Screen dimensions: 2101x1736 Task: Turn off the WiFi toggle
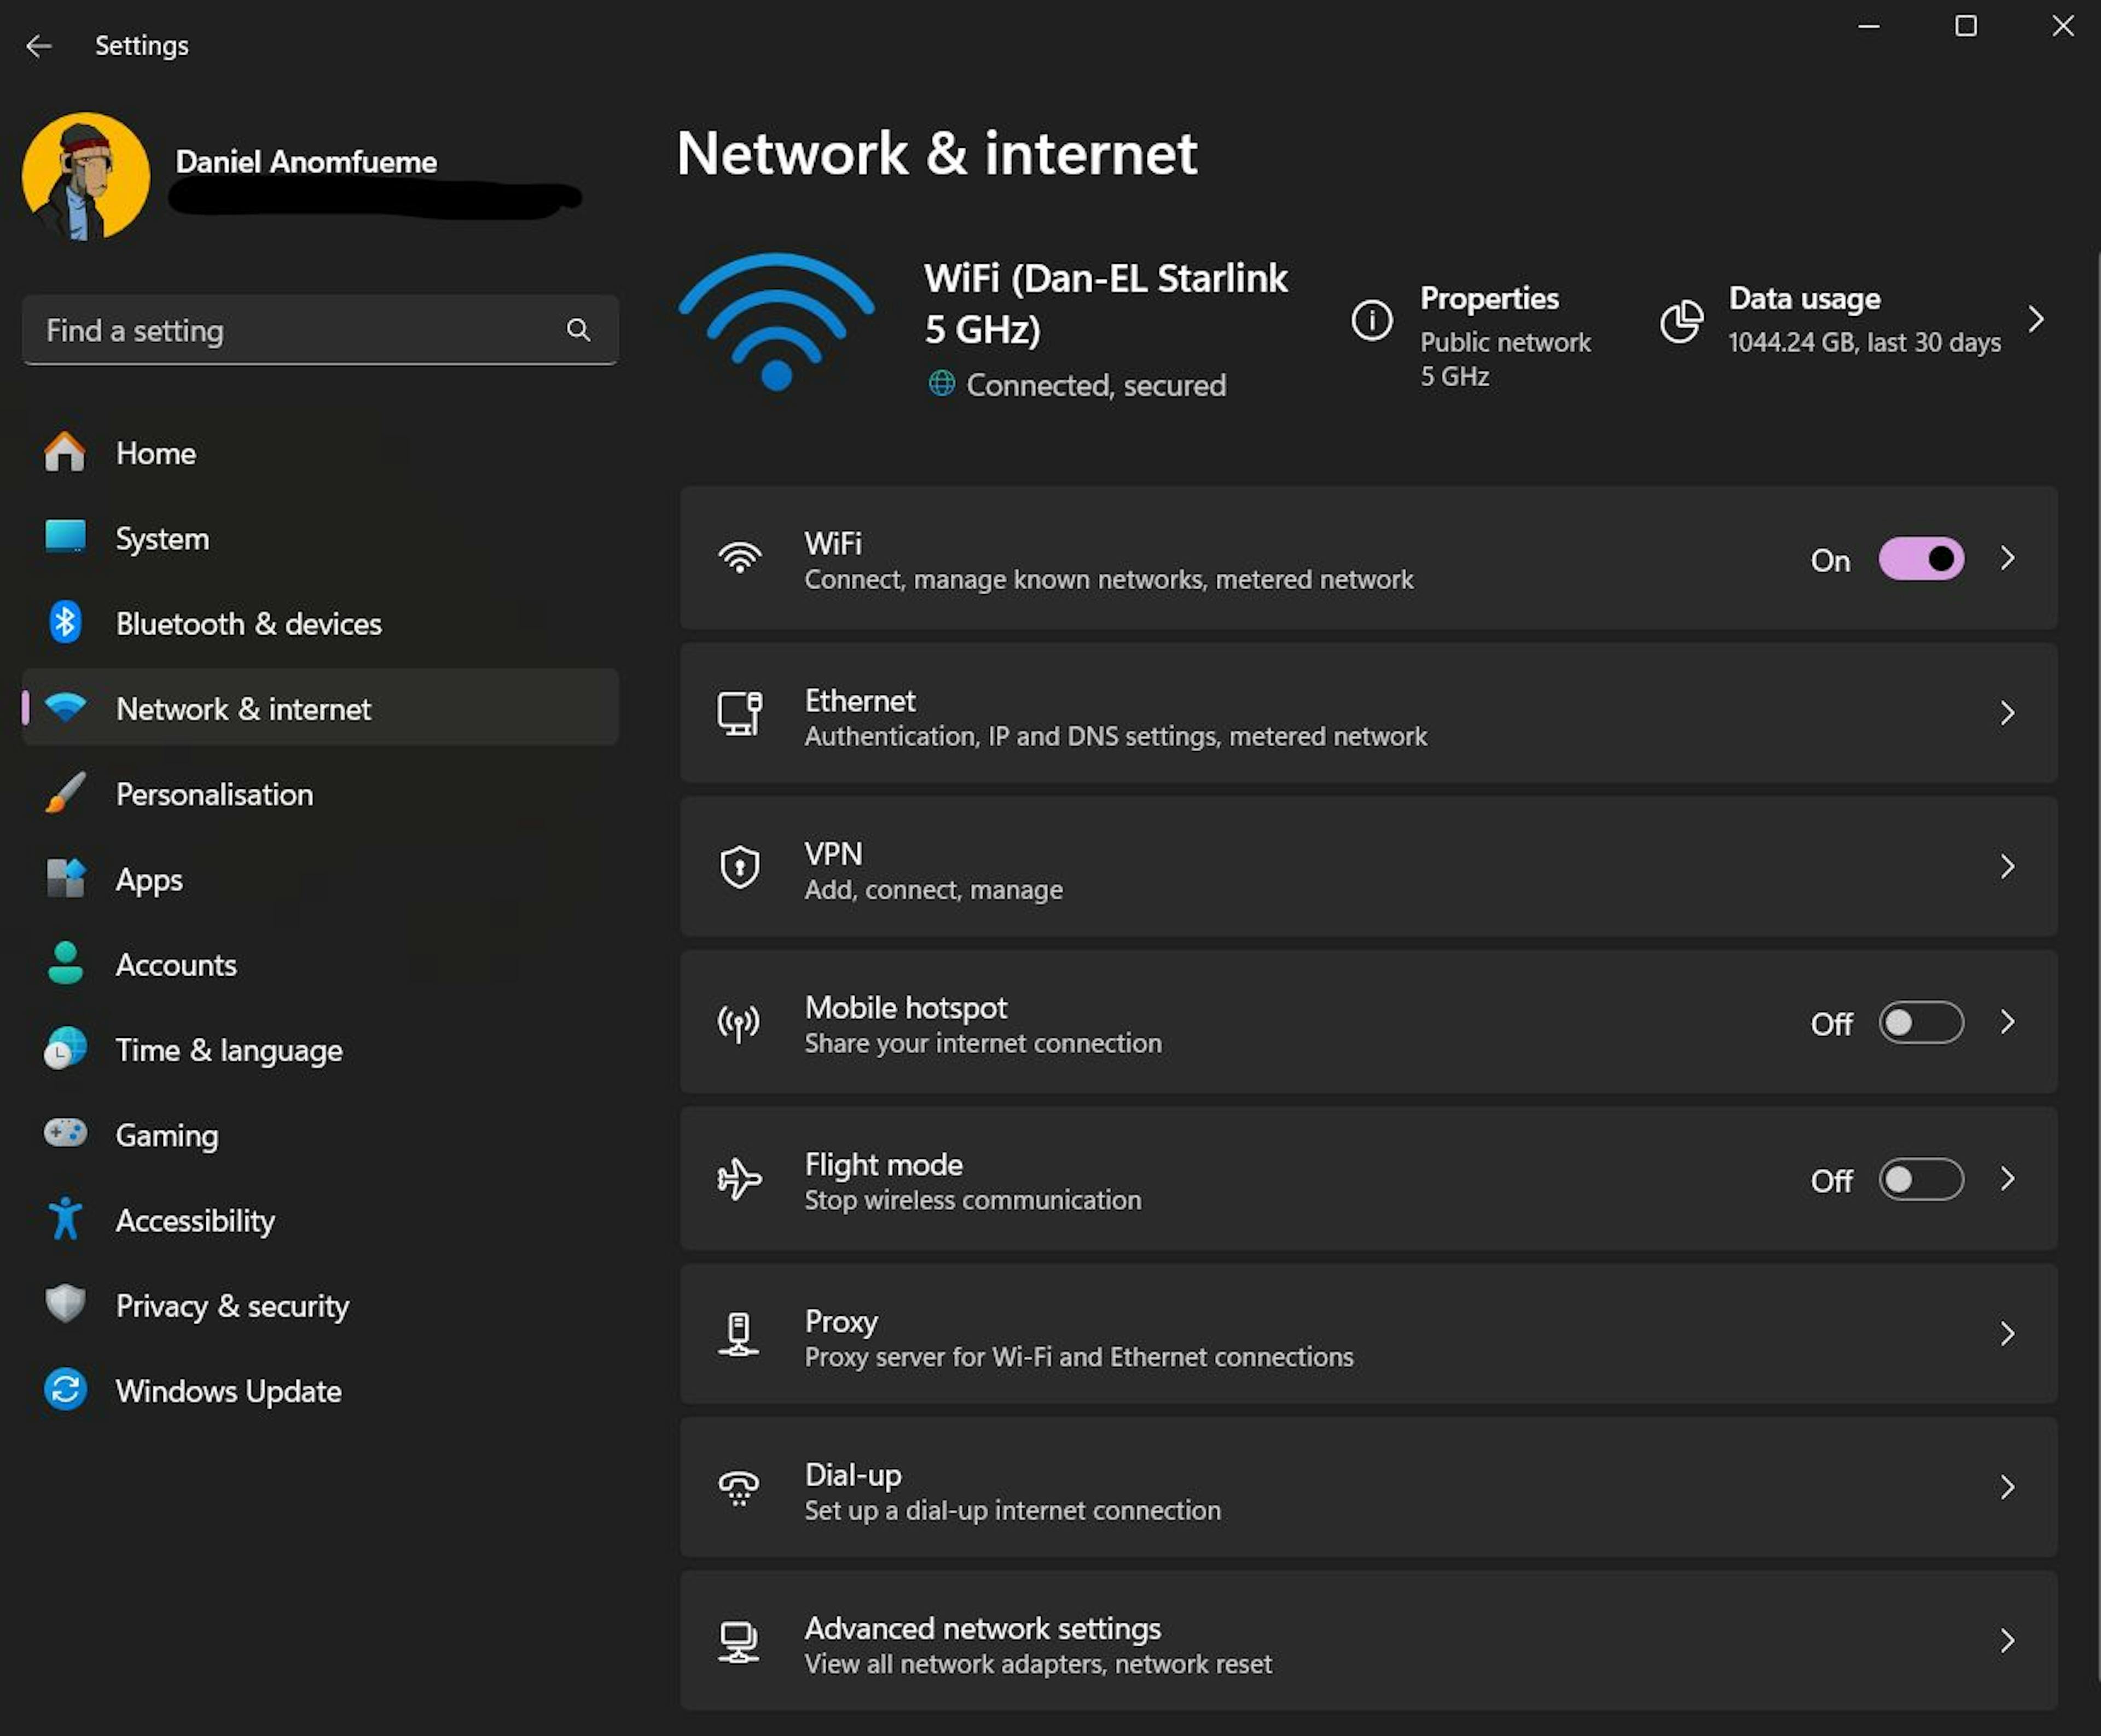point(1921,559)
